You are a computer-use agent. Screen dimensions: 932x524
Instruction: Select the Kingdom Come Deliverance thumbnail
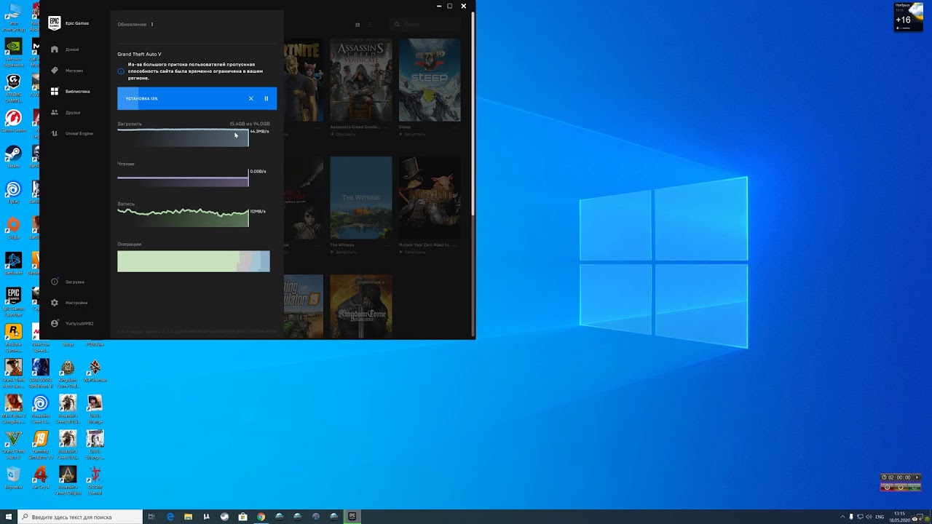click(x=361, y=306)
